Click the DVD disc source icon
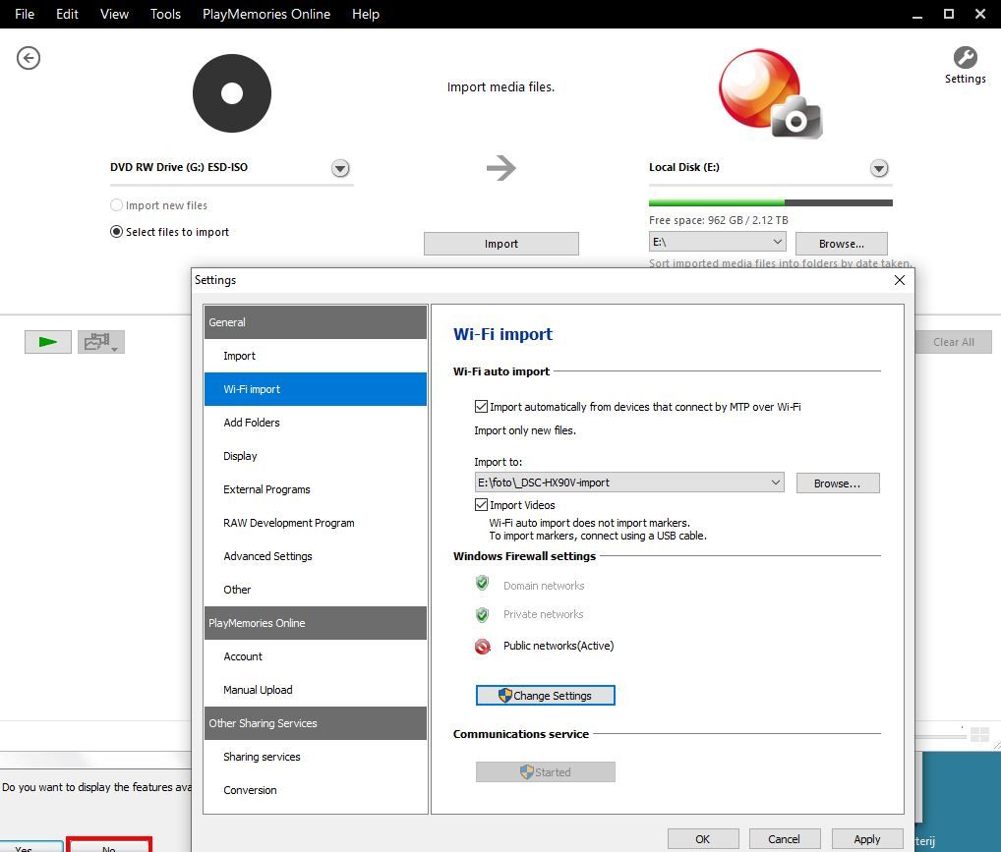The height and width of the screenshot is (852, 1001). 231,93
